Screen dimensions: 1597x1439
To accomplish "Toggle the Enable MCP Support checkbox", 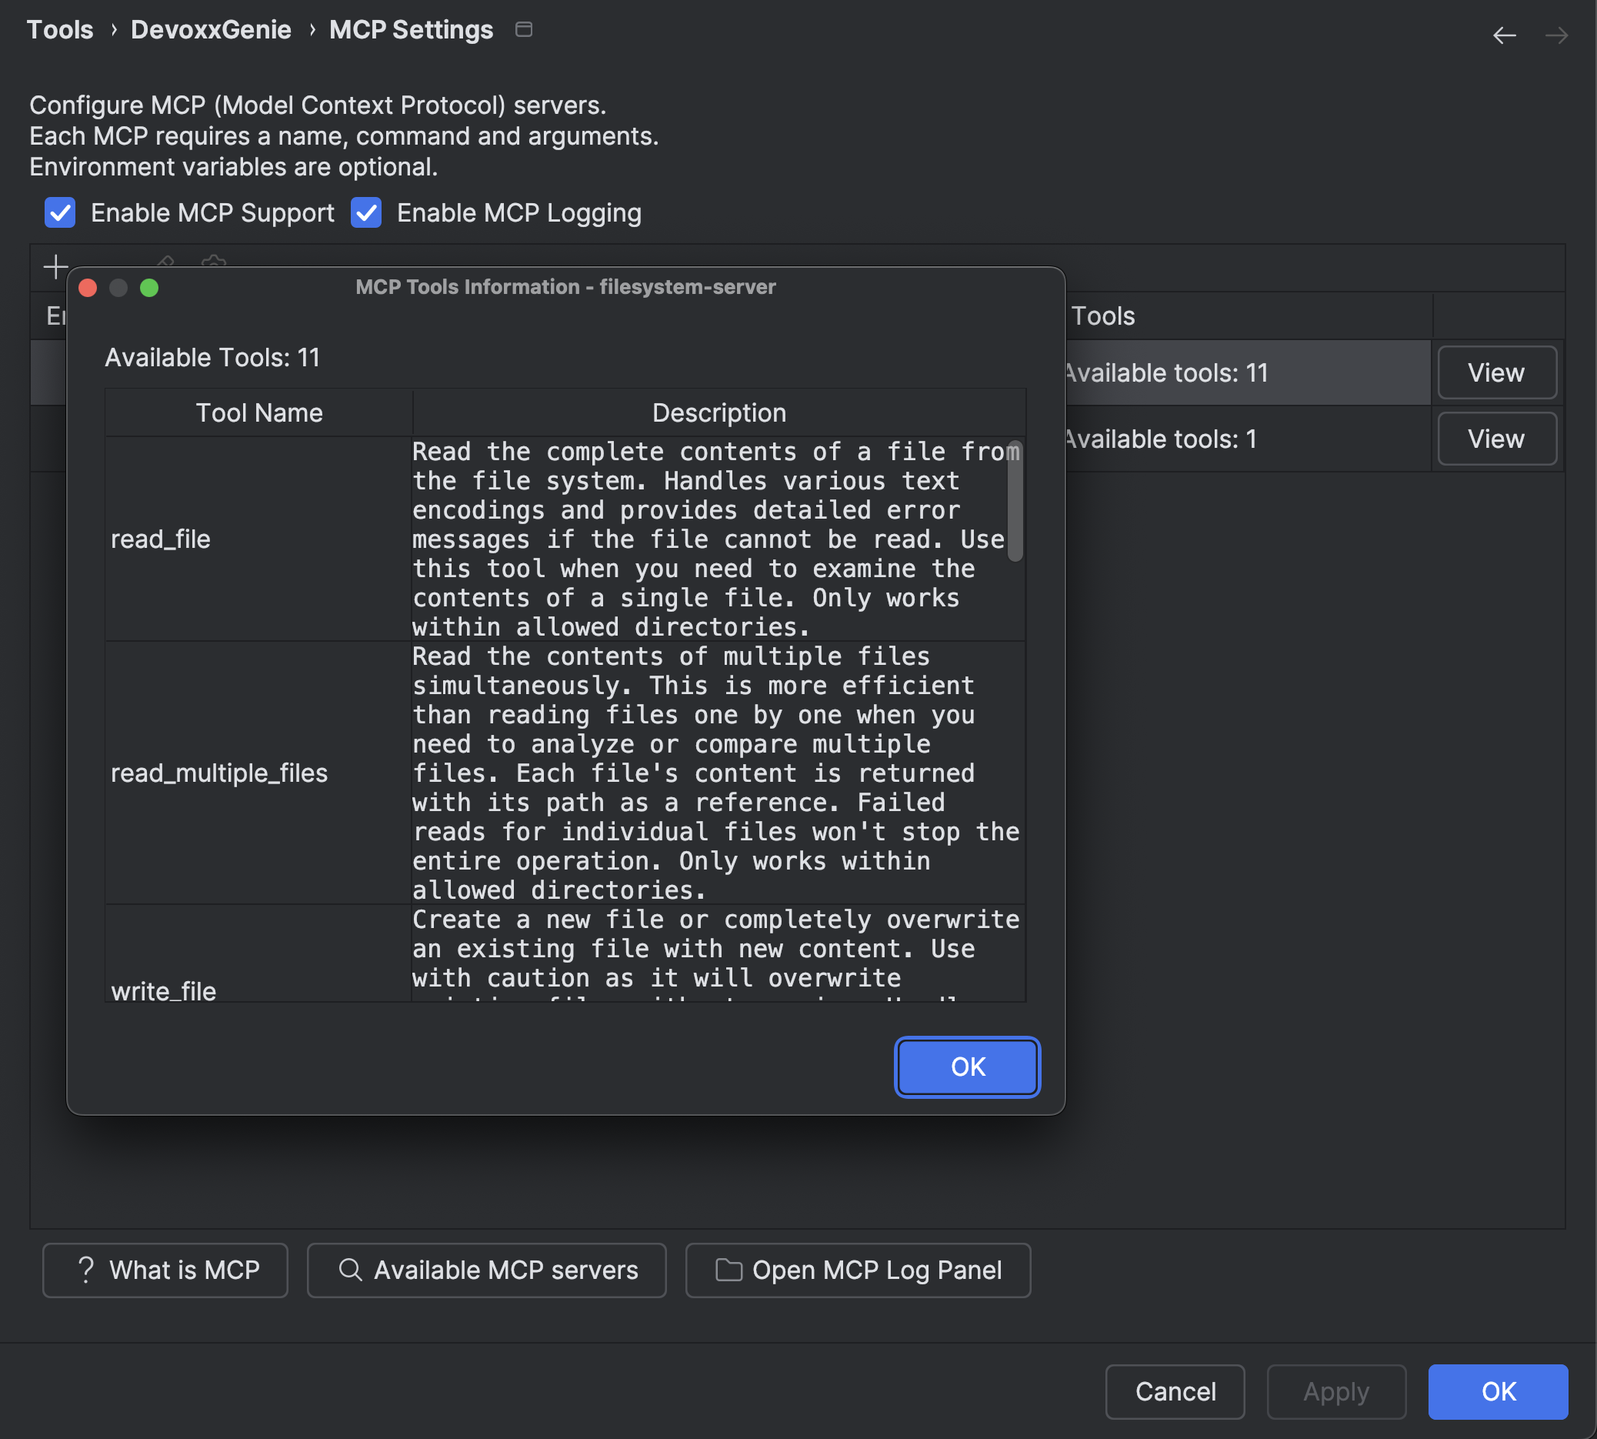I will point(60,212).
